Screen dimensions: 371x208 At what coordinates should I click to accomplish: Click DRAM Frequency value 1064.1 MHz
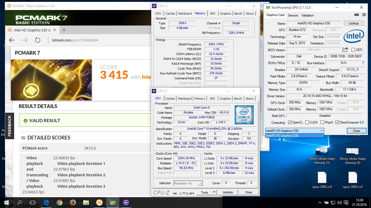pyautogui.click(x=216, y=44)
